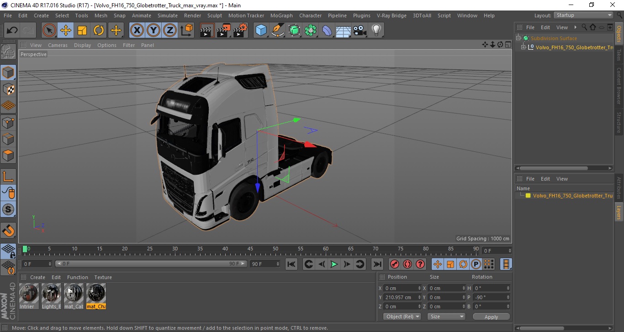
Task: Toggle Y axis lock
Action: coord(153,31)
